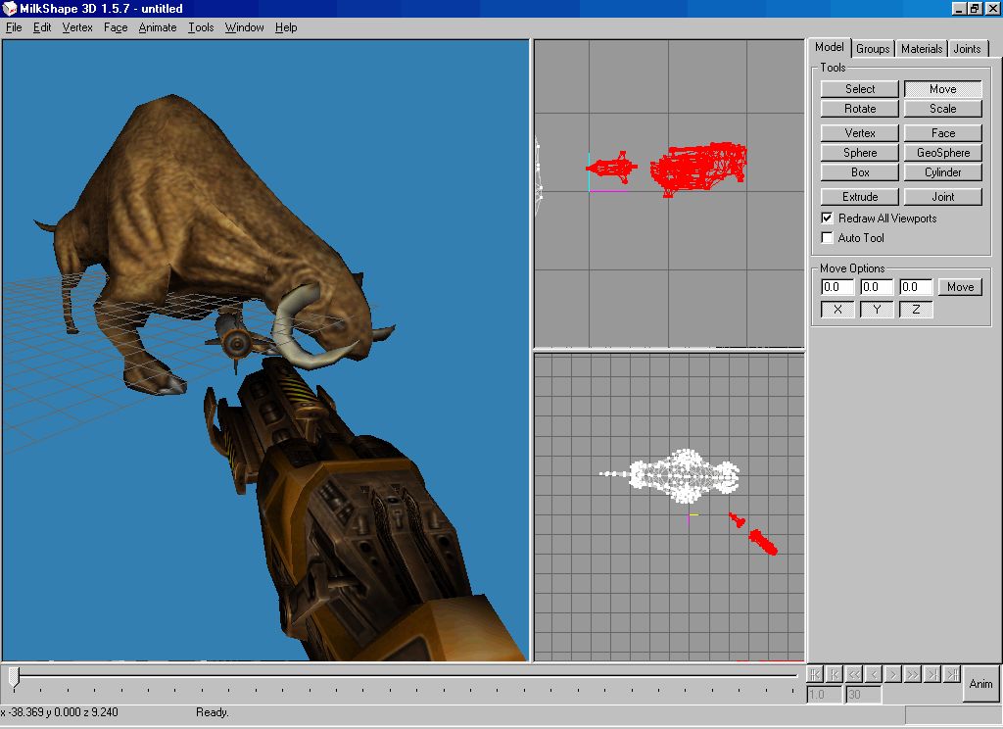Close the MilkShape 3D window
This screenshot has height=729, width=1003.
point(992,8)
